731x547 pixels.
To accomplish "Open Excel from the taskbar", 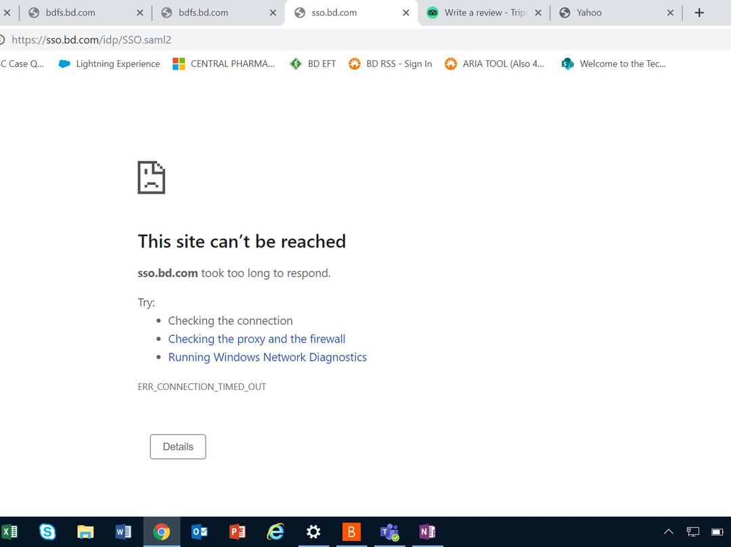I will [x=9, y=531].
